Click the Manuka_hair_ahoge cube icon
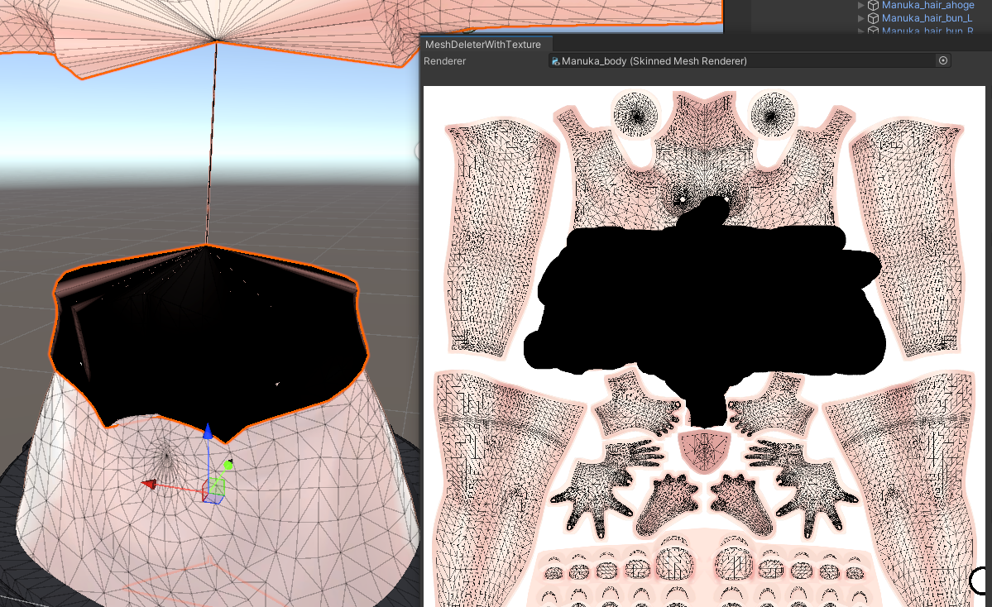Viewport: 992px width, 607px height. pyautogui.click(x=872, y=5)
